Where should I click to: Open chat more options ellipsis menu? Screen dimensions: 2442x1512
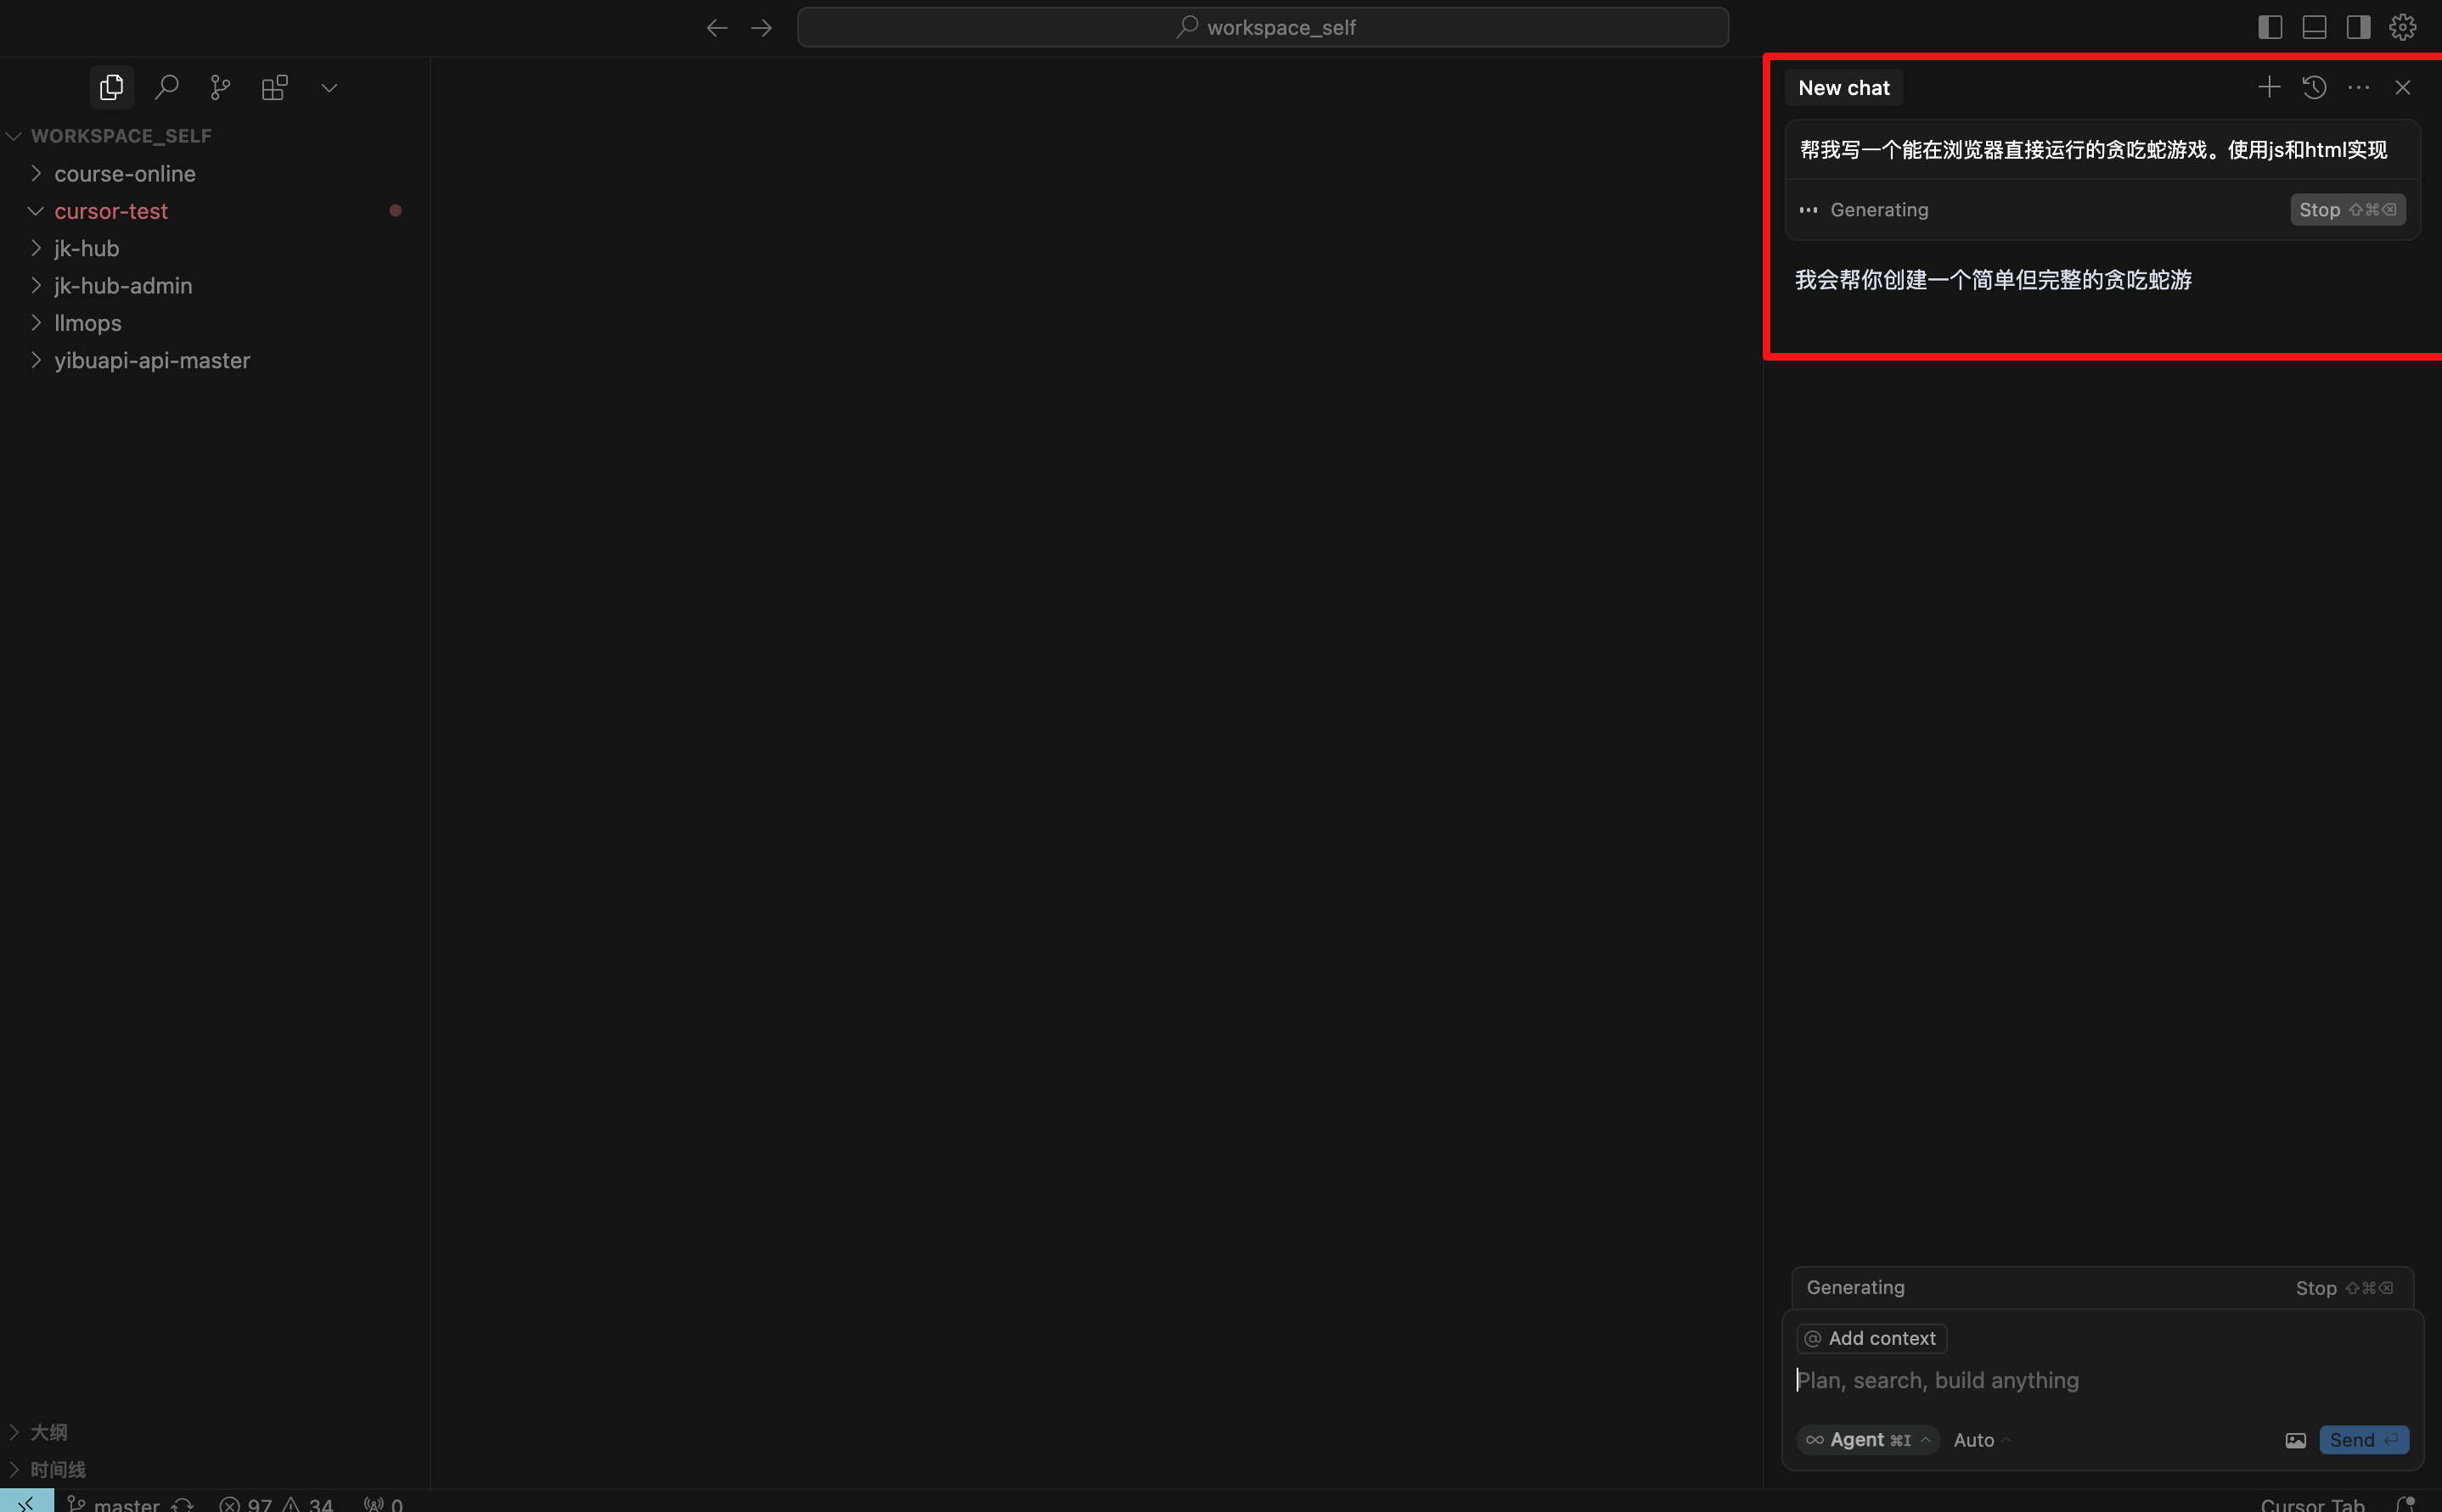[x=2358, y=88]
